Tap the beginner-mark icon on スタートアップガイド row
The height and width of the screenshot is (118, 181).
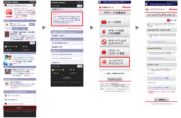6,95
